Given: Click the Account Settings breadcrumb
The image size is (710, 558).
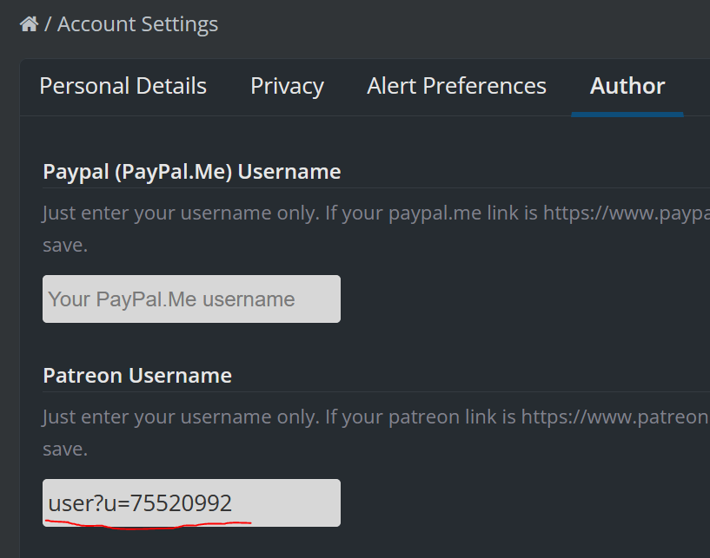Looking at the screenshot, I should tap(137, 24).
